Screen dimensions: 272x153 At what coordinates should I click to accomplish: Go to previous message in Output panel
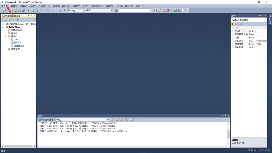(117, 120)
